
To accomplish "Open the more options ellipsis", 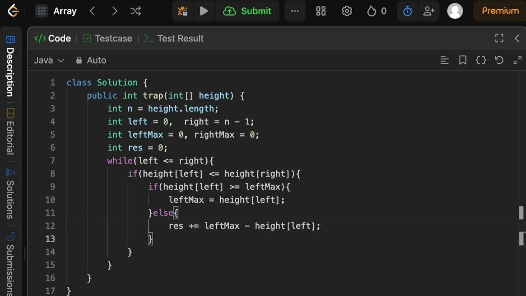I will click(295, 11).
